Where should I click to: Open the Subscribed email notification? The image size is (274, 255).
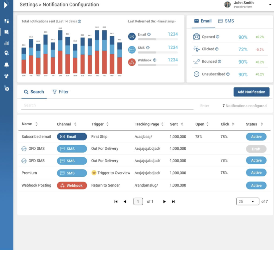tap(36, 137)
